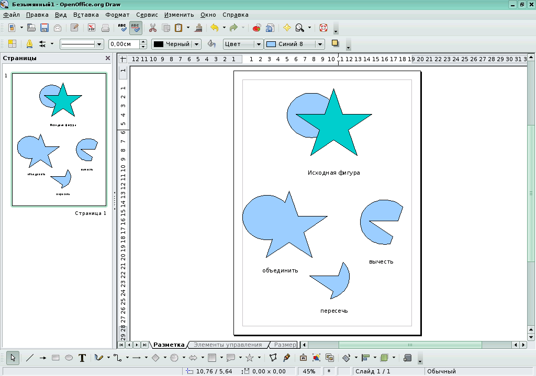Image resolution: width=536 pixels, height=376 pixels.
Task: Click the Send document as e-mail icon
Action: 58,28
